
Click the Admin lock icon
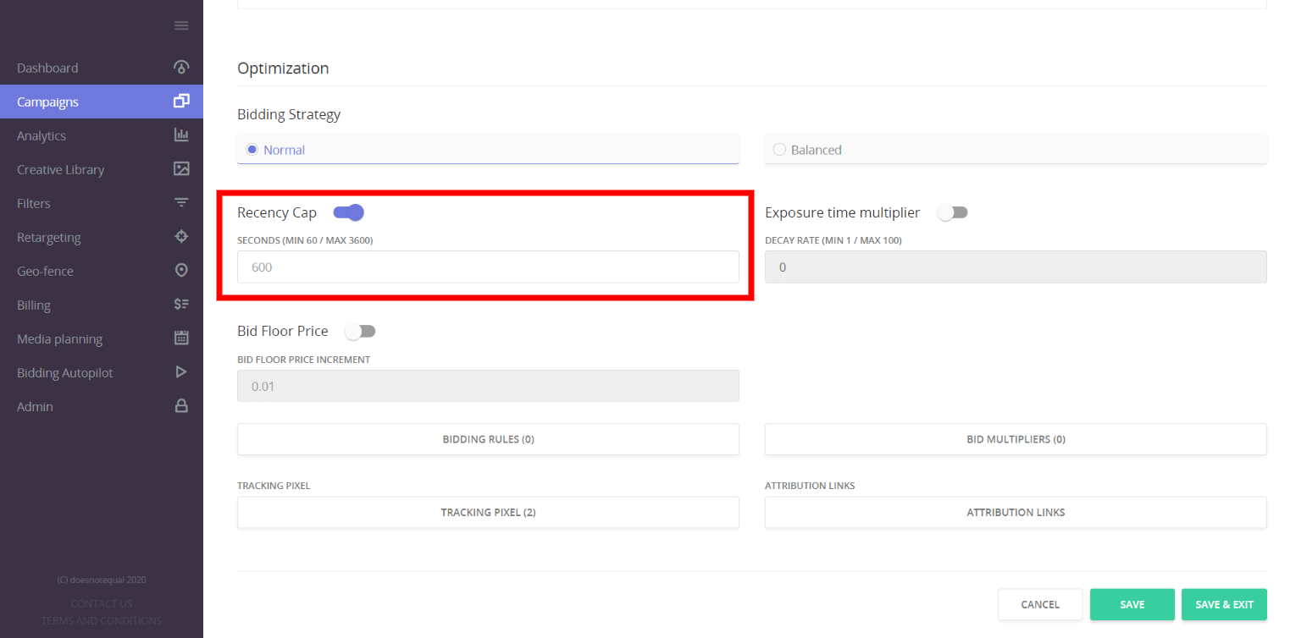point(181,405)
